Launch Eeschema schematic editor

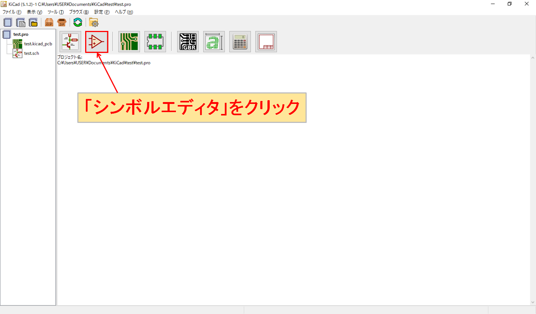[x=70, y=41]
